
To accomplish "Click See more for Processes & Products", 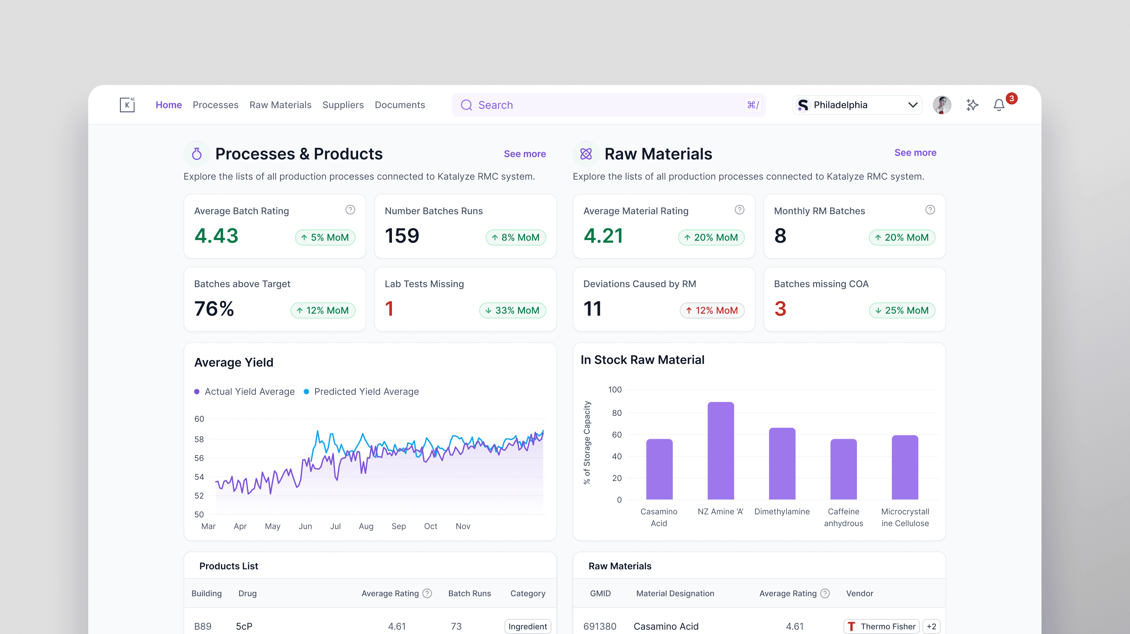I will point(525,153).
